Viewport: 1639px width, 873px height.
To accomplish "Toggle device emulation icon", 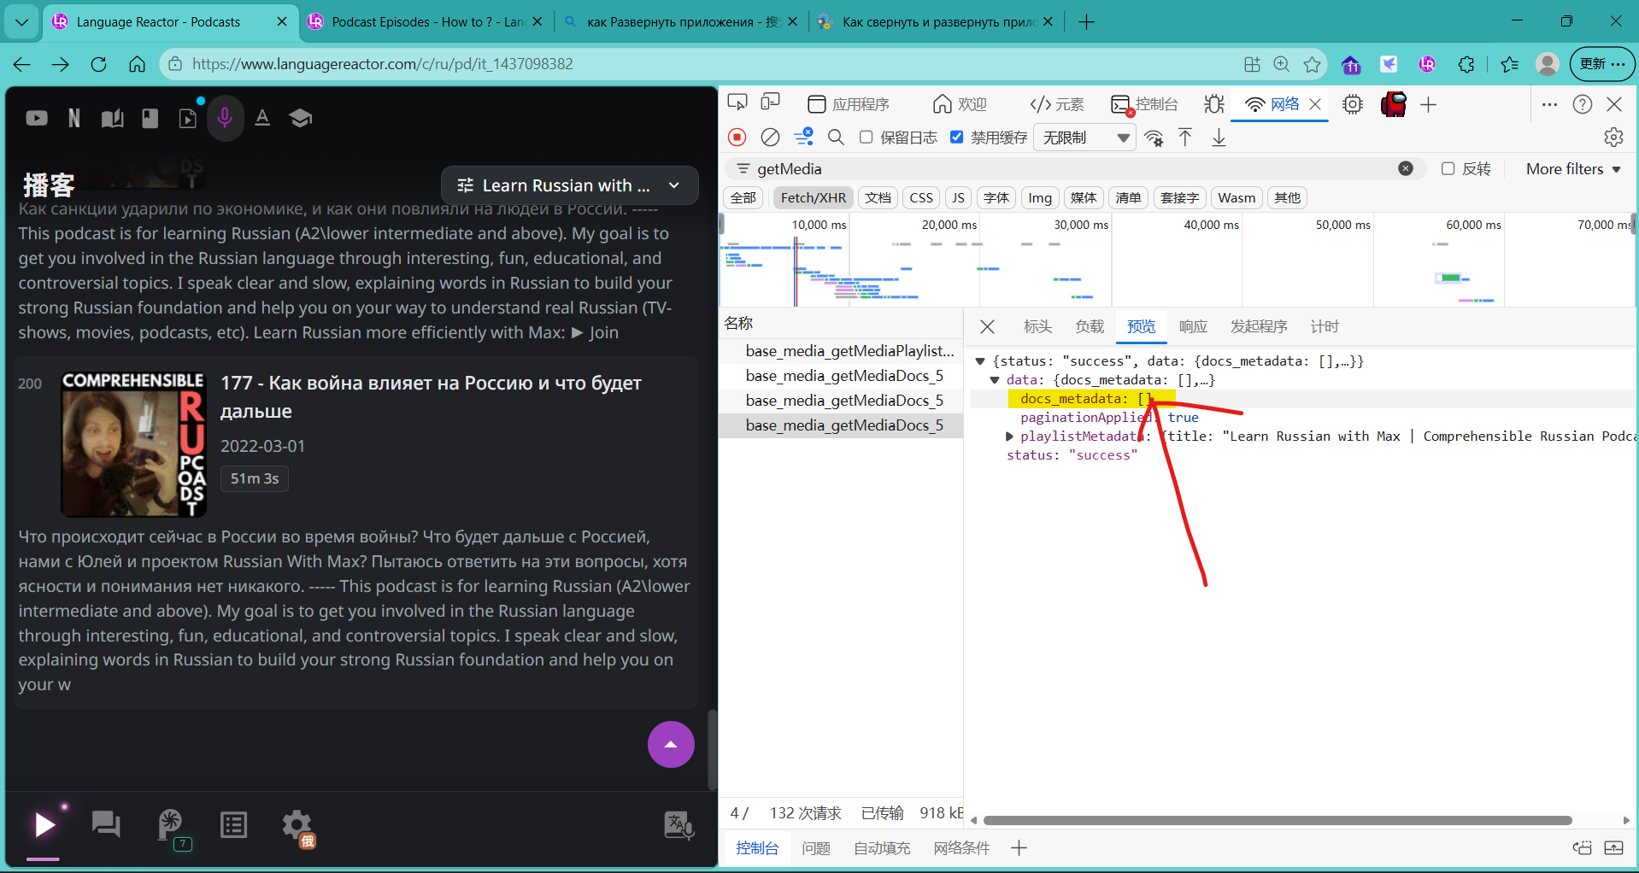I will click(x=771, y=103).
